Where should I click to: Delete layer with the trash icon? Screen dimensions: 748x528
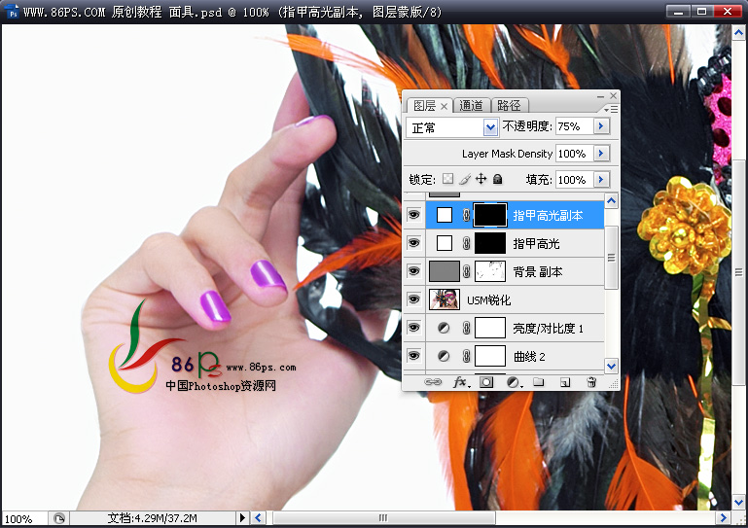pyautogui.click(x=591, y=382)
